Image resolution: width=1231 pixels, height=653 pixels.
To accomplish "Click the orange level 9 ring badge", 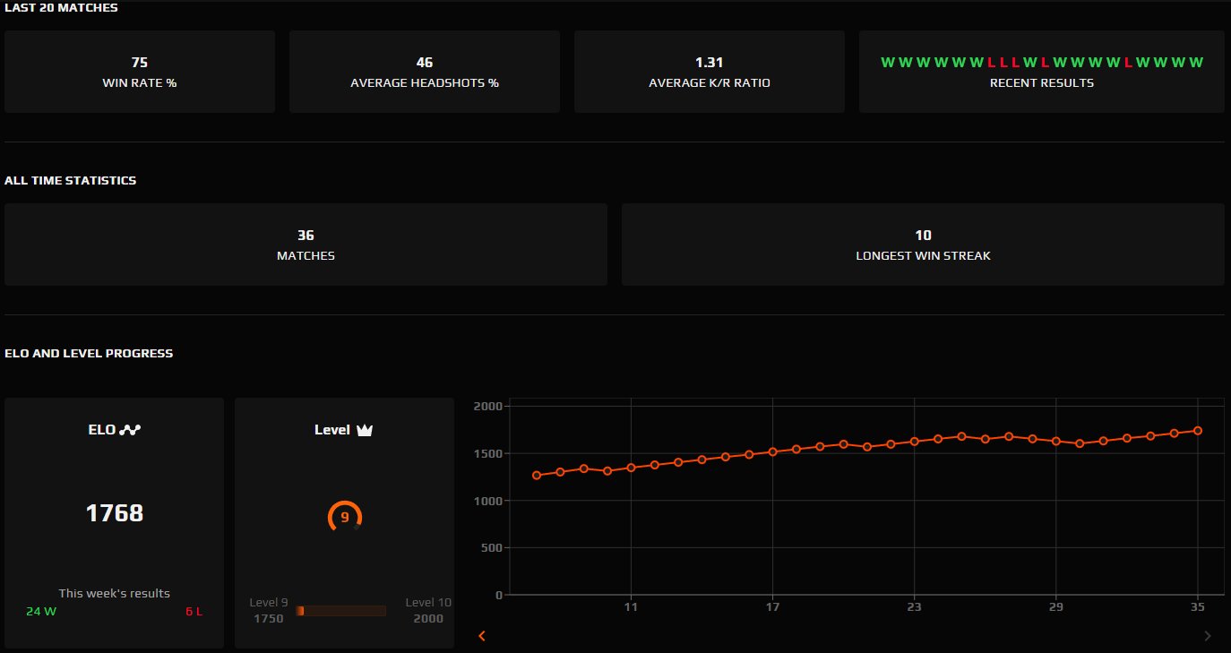I will pos(345,517).
